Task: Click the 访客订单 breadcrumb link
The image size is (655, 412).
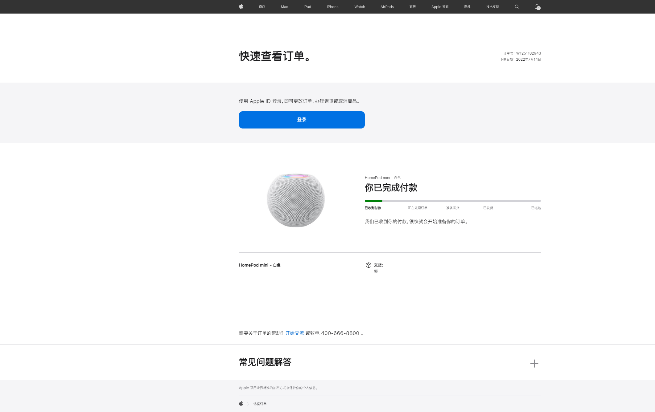Action: coord(260,404)
